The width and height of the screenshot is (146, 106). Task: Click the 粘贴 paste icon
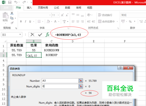point(5,15)
